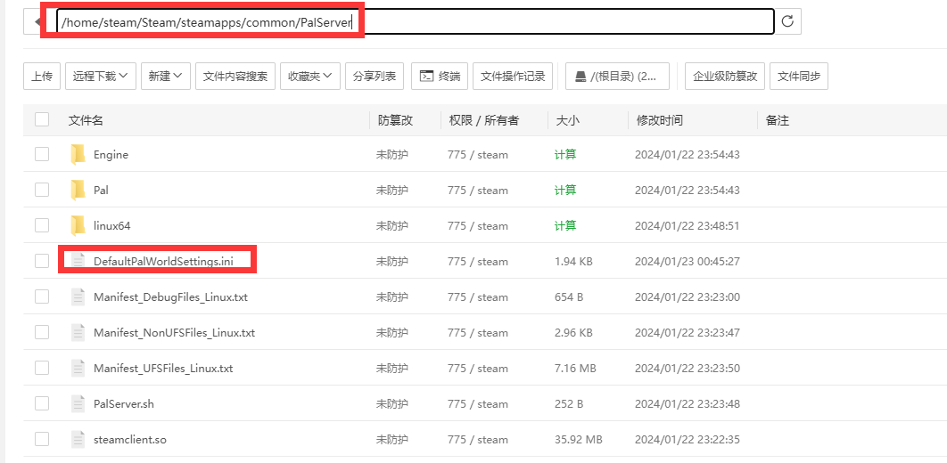Open PalServer.sh file name

pos(124,404)
